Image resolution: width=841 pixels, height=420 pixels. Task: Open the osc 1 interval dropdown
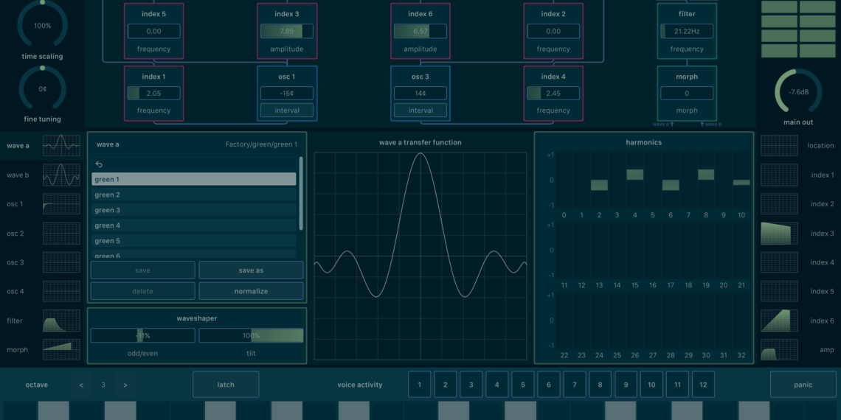287,111
